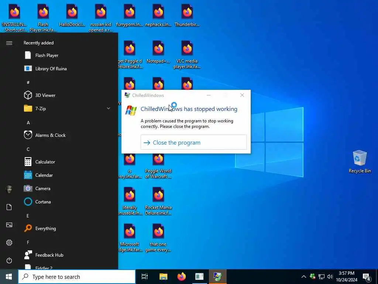Select the Peggle World of Warcraft shortcut

click(x=158, y=167)
